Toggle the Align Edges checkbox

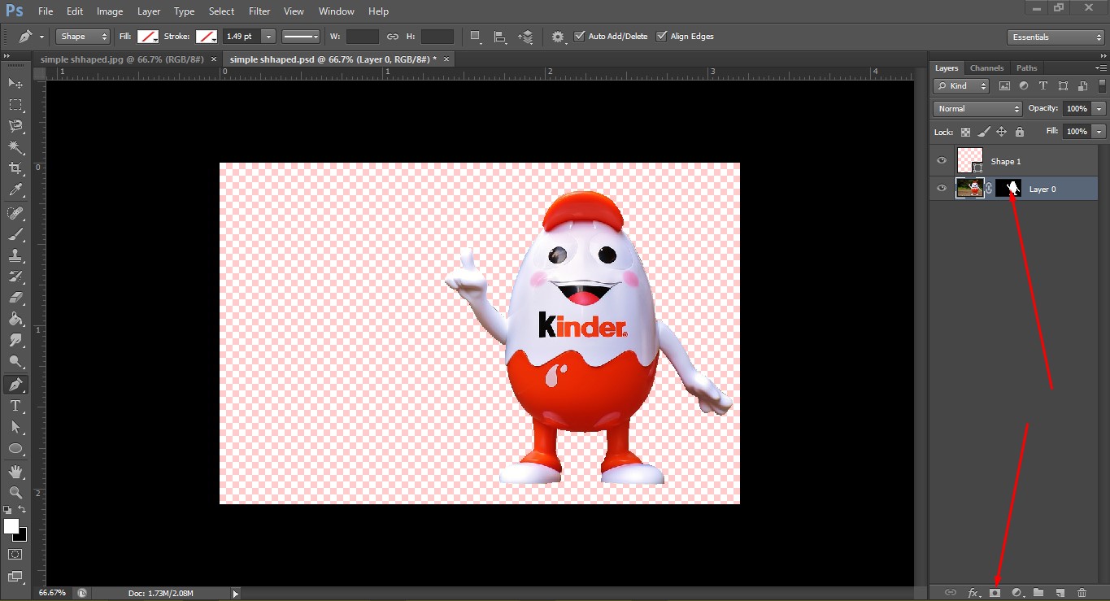[661, 37]
